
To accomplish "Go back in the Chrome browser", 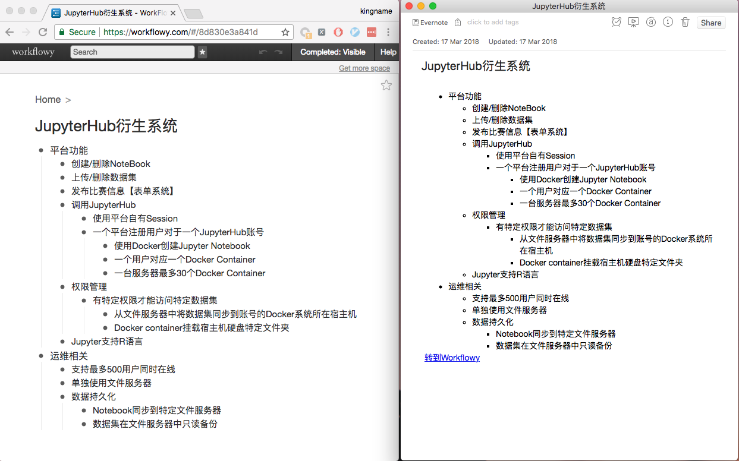I will (x=10, y=32).
